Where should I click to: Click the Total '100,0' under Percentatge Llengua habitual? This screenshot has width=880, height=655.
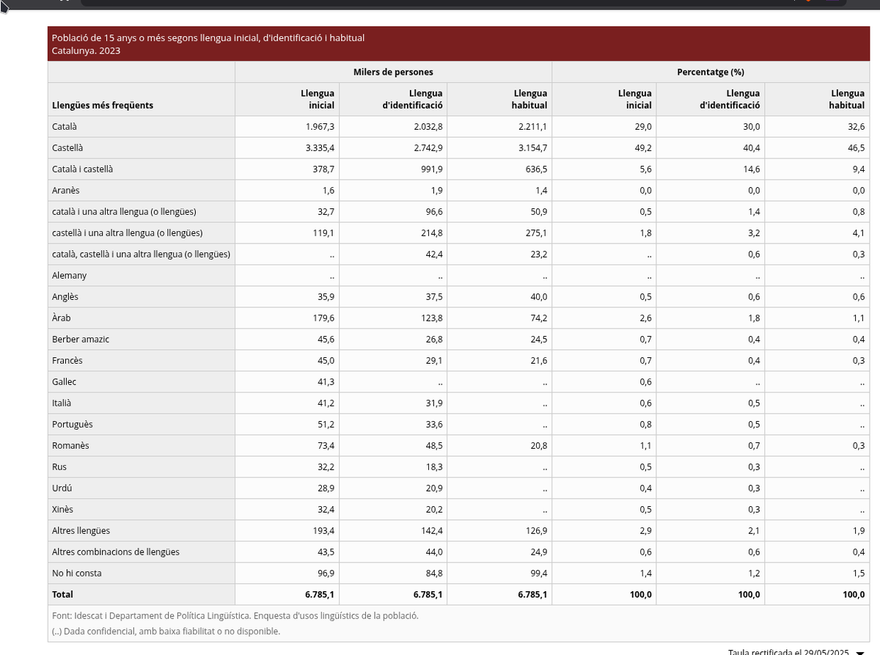pos(853,595)
